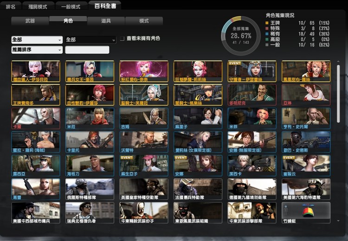Switch to the 道具 tab
The height and width of the screenshot is (241, 348).
click(x=106, y=21)
